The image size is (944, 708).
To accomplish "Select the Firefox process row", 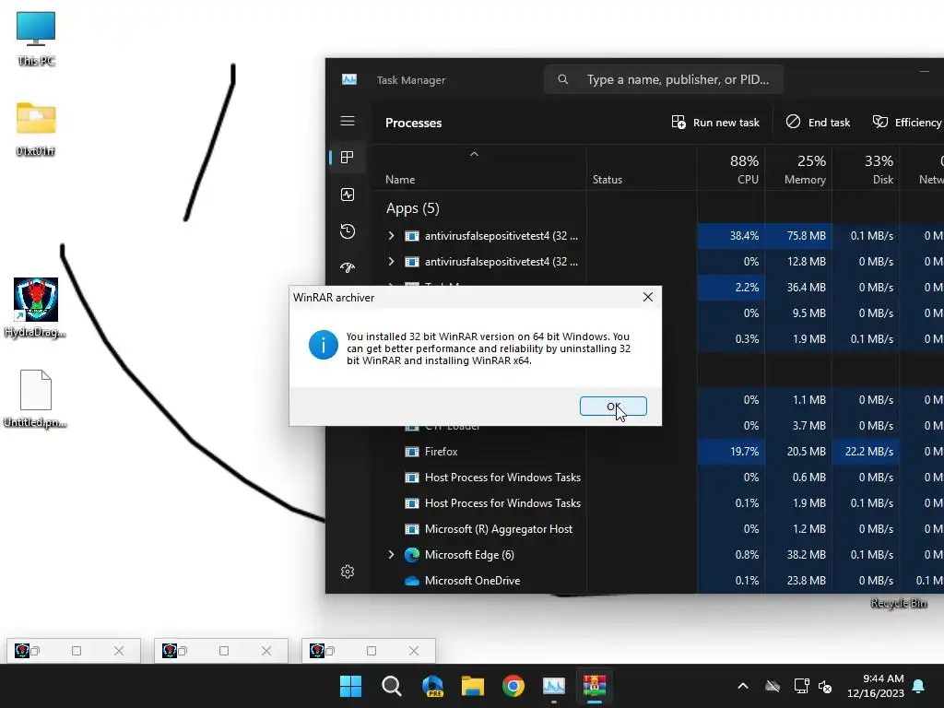I will tap(658, 452).
